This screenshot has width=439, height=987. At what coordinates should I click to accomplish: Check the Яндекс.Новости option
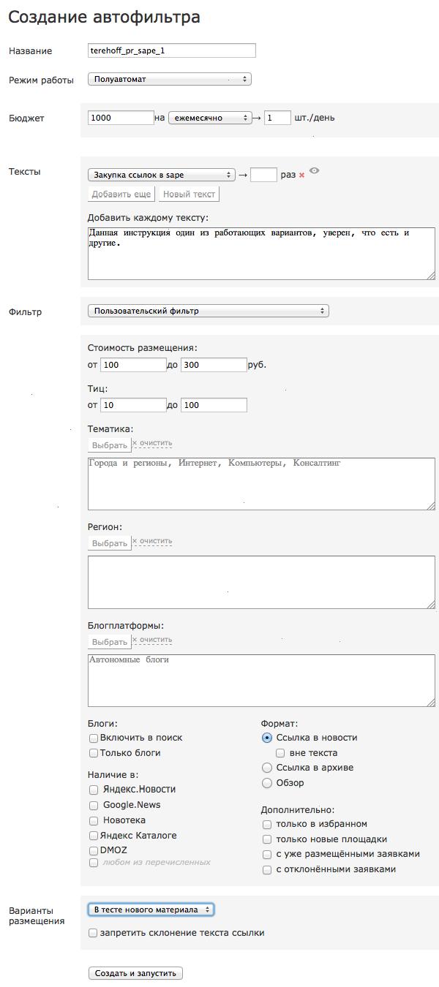pyautogui.click(x=93, y=790)
